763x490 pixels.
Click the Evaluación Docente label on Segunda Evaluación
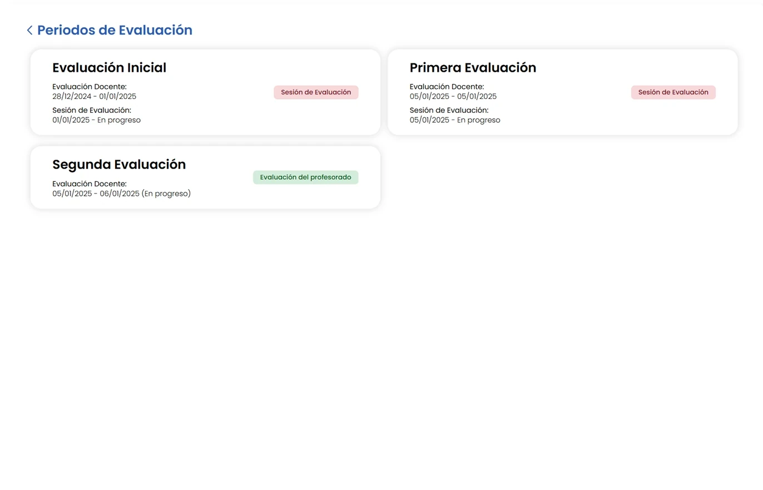tap(89, 184)
